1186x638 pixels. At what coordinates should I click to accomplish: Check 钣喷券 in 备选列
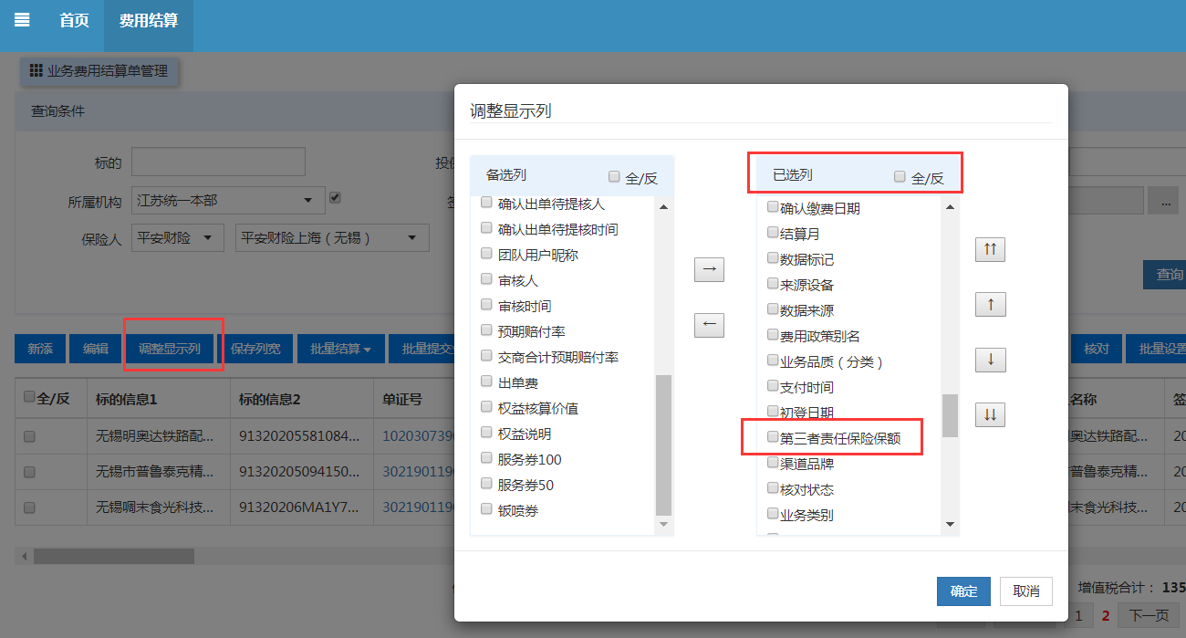[x=487, y=509]
